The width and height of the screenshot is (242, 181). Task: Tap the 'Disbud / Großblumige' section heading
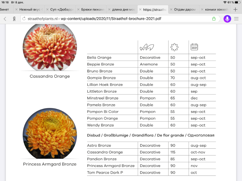[151, 135]
